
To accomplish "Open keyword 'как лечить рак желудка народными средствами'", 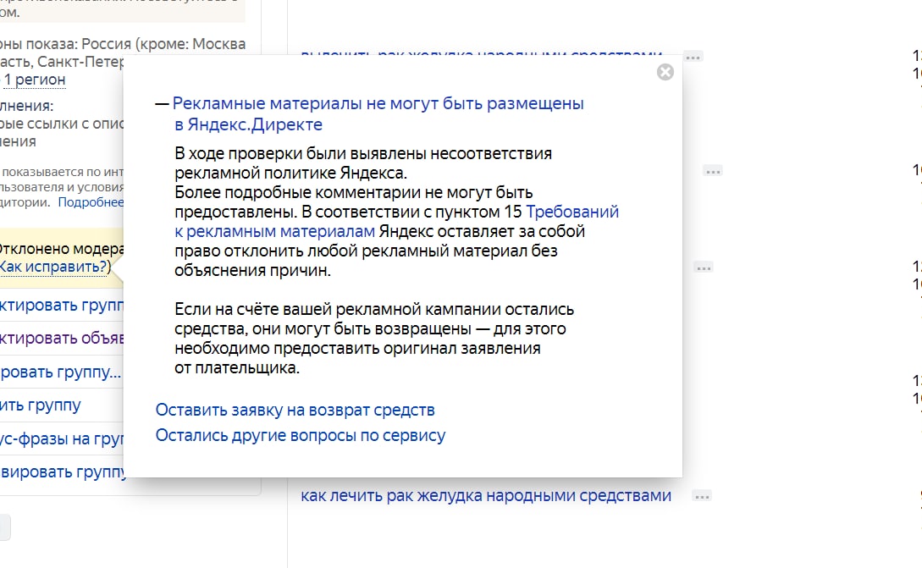I will tap(486, 496).
